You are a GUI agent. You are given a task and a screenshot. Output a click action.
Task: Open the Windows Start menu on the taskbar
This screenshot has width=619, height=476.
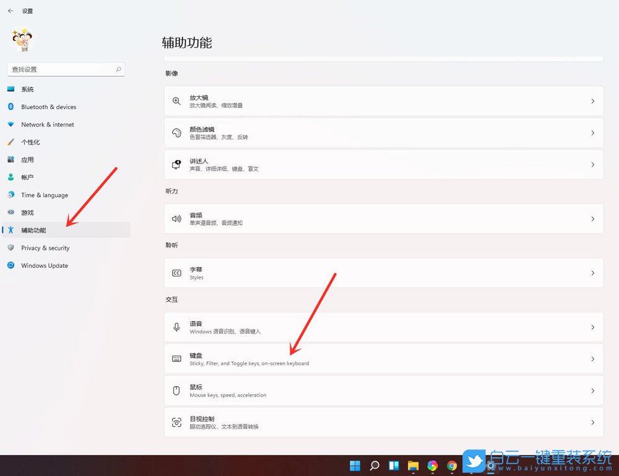tap(355, 465)
